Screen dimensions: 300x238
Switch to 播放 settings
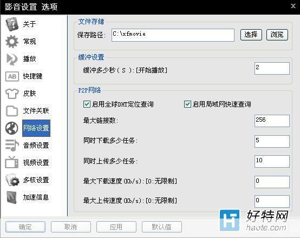29,59
